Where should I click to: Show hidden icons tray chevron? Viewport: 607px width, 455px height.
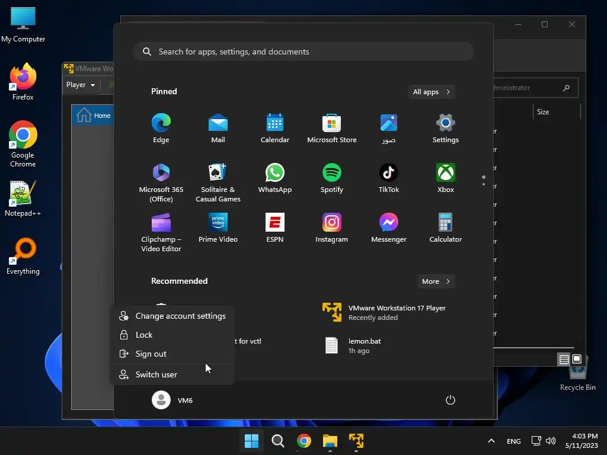coord(491,441)
